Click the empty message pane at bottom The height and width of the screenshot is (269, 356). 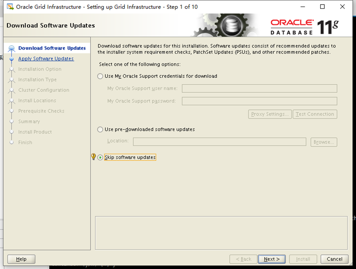(x=221, y=233)
